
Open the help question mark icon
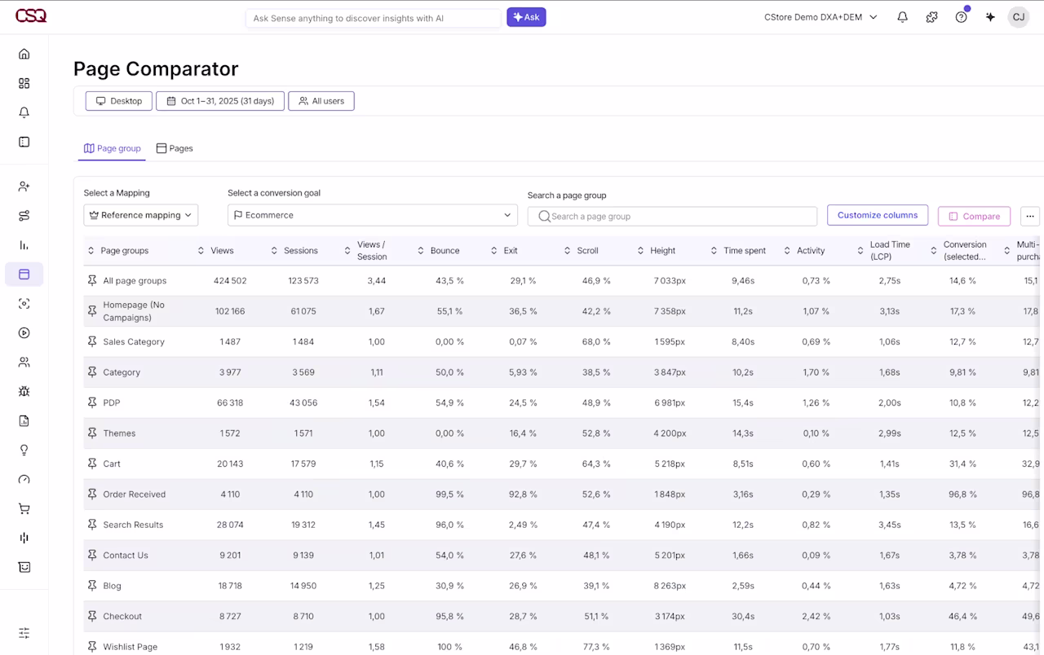point(961,17)
